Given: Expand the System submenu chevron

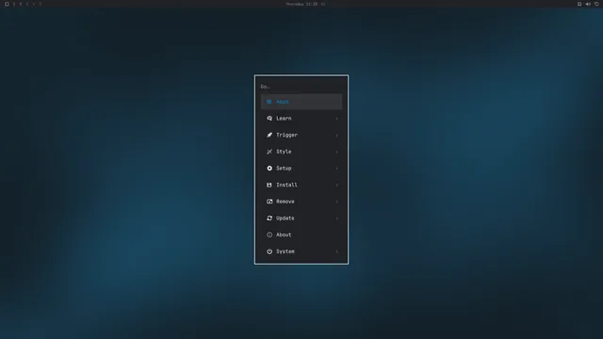Looking at the screenshot, I should [337, 251].
